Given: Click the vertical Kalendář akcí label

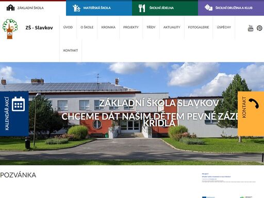Looking at the screenshot, I should tap(7, 113).
